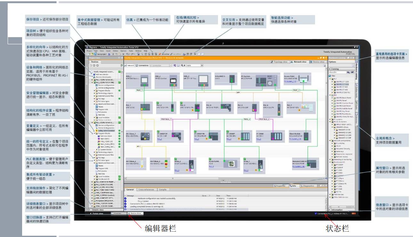
Task: Click the Go online toolbar icon
Action: click(x=160, y=54)
